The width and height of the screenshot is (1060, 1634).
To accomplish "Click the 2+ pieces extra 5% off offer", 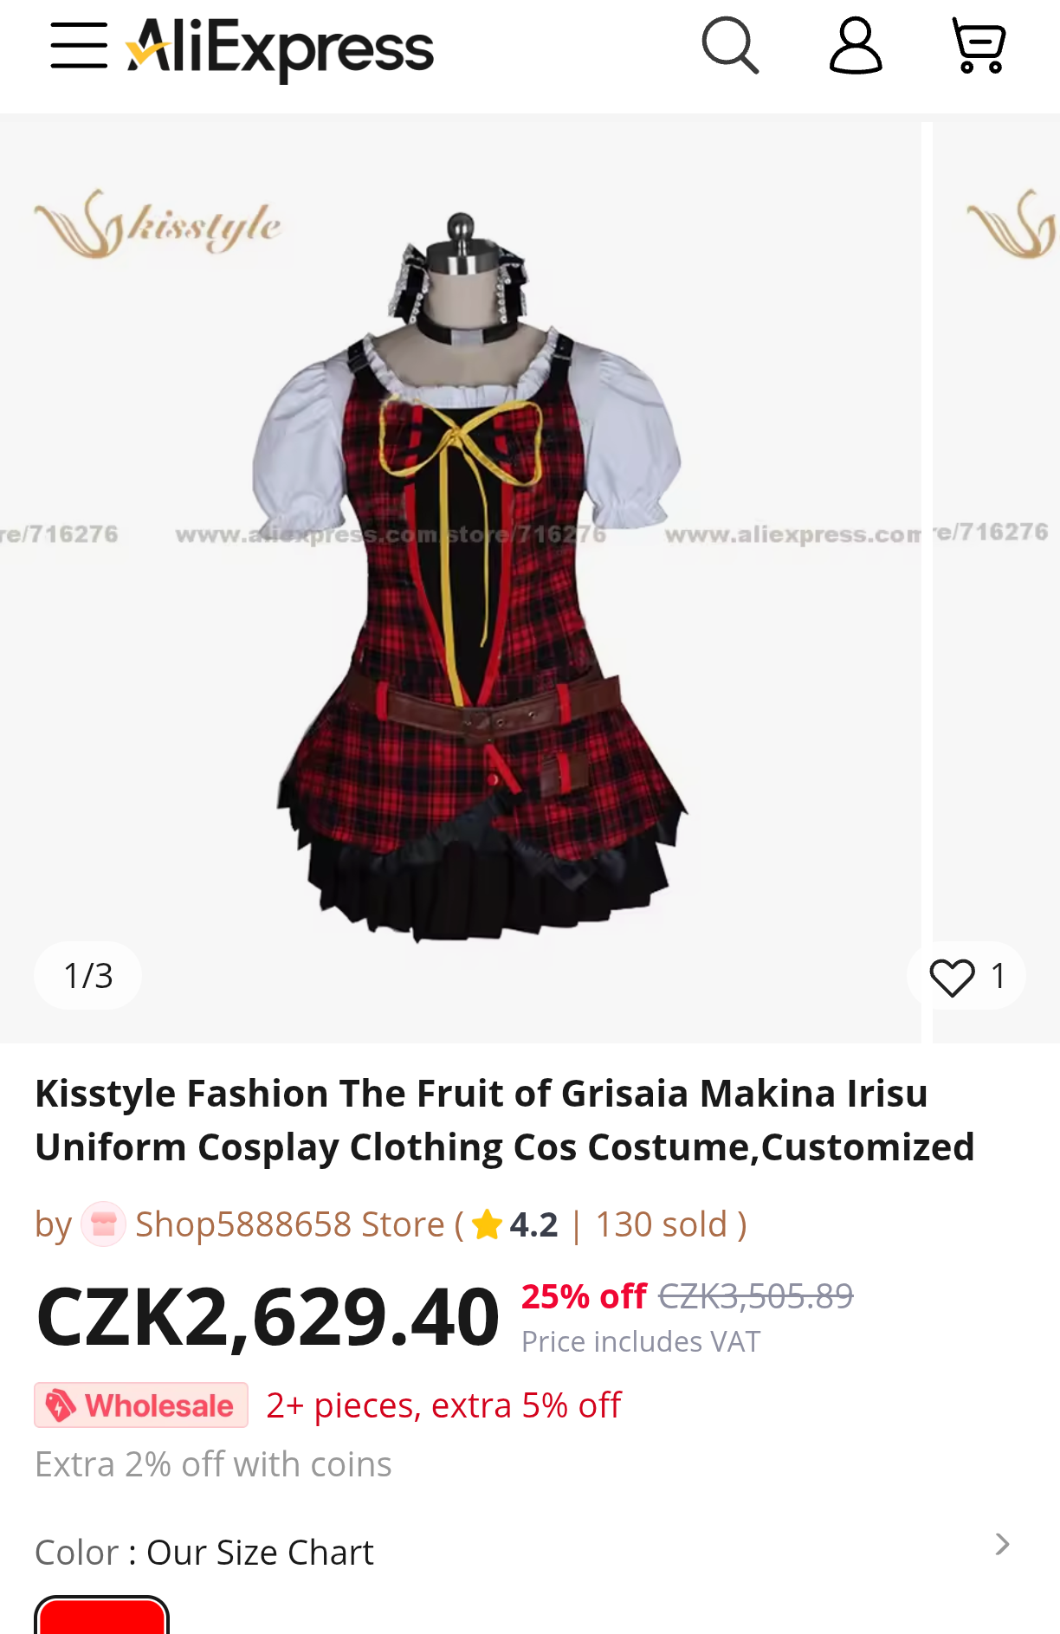I will click(443, 1405).
